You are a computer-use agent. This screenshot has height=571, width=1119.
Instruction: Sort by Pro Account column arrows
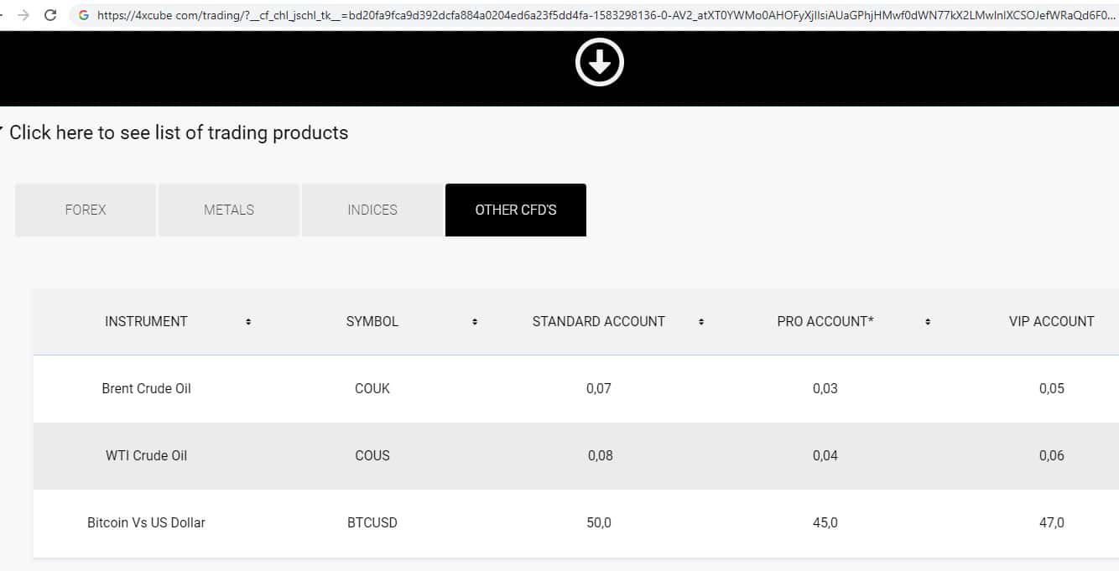[928, 322]
